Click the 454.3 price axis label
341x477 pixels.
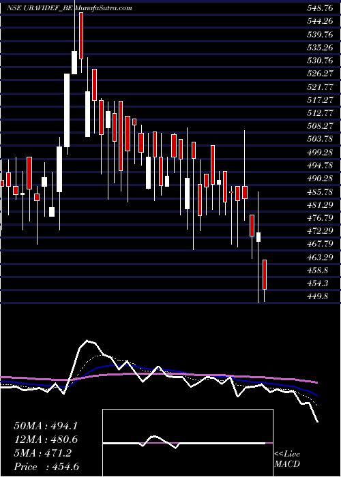pos(317,283)
